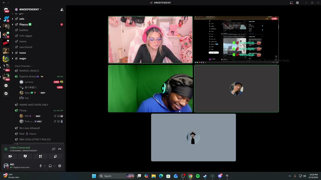This screenshot has width=321, height=180.
Task: Open microphone input options chevron
Action: 45,166
